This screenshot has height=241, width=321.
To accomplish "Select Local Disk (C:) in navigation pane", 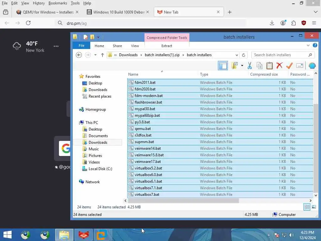I will coord(100,169).
